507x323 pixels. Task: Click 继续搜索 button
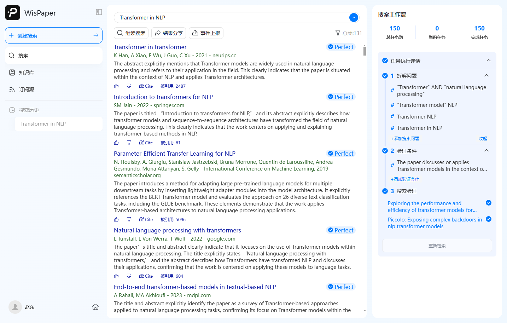click(131, 33)
